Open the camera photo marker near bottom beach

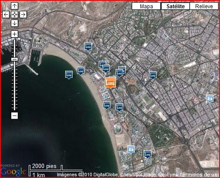tap(131, 150)
